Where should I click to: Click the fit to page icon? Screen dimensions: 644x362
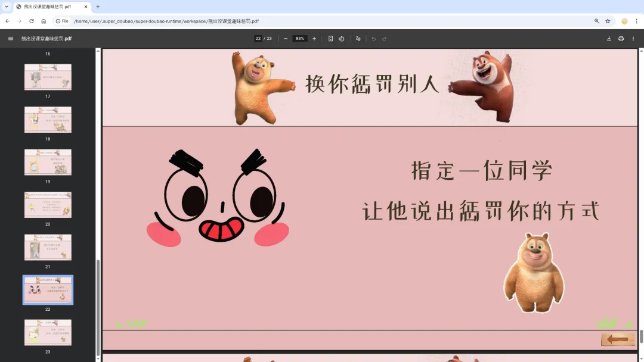coord(330,39)
